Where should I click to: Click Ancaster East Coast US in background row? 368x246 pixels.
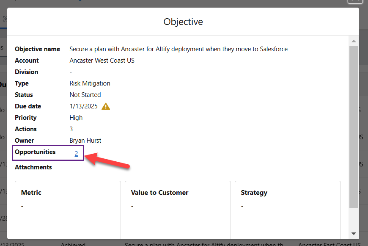pyautogui.click(x=329, y=244)
